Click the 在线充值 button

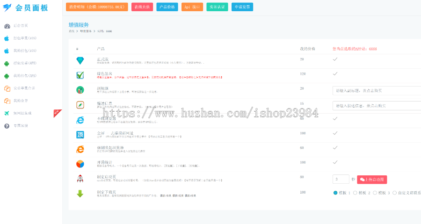pyautogui.click(x=142, y=7)
